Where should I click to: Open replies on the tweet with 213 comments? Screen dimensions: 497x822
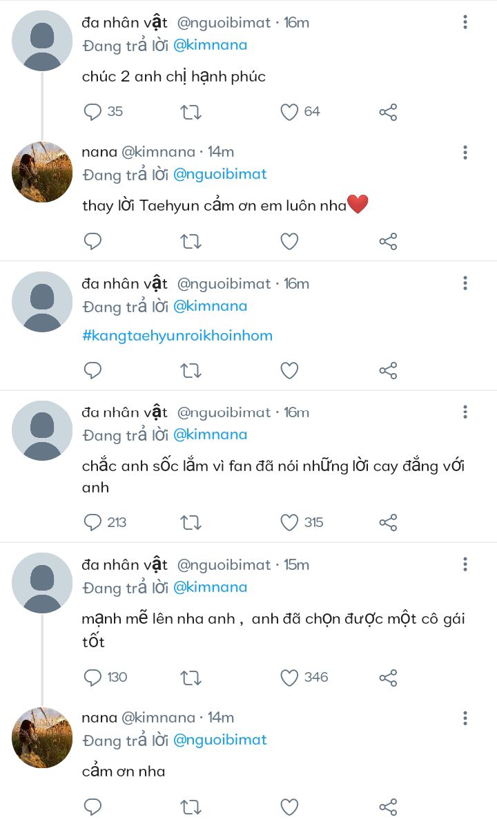tap(92, 522)
